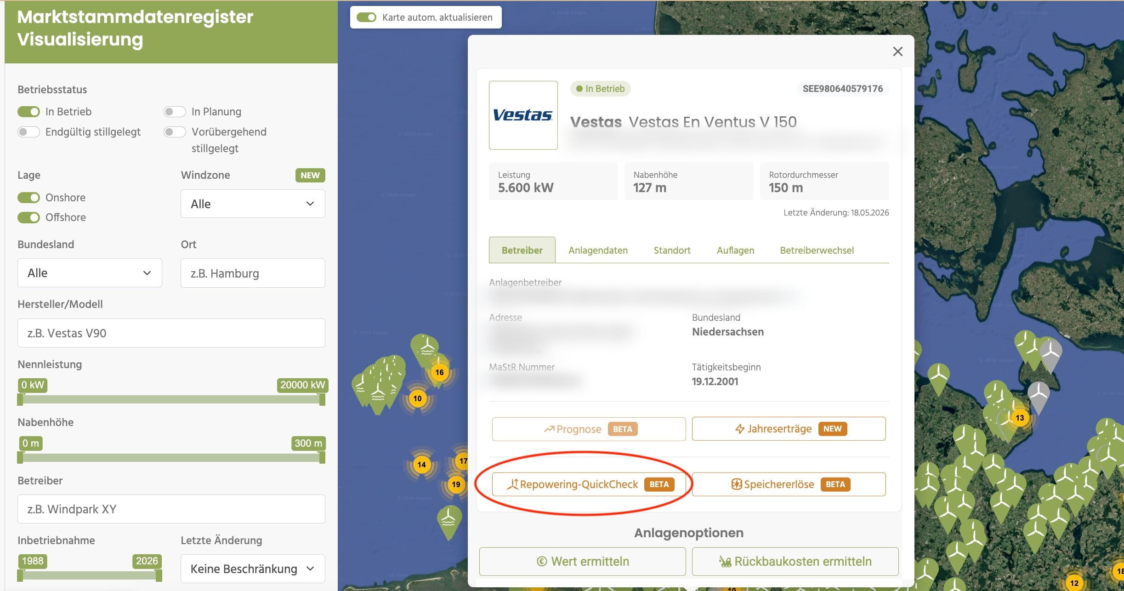Image resolution: width=1124 pixels, height=591 pixels.
Task: Turn off the Offshore toggle
Action: pyautogui.click(x=28, y=217)
